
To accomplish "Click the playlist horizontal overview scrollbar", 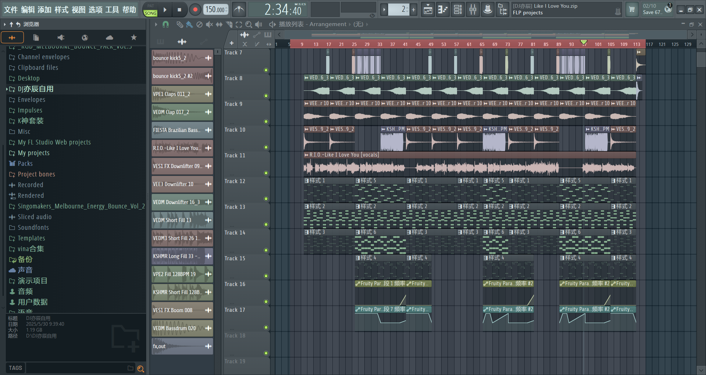I will 485,35.
